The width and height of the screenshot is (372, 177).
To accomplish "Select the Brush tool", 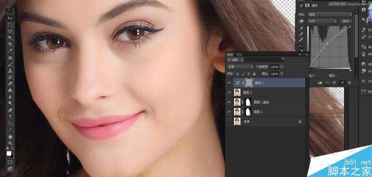I will (x=10, y=64).
